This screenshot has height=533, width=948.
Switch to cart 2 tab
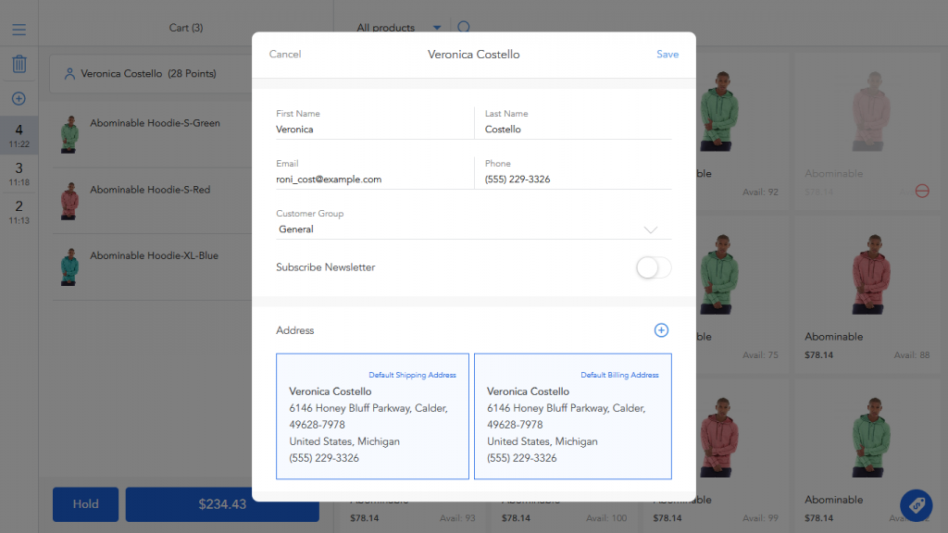(19, 211)
